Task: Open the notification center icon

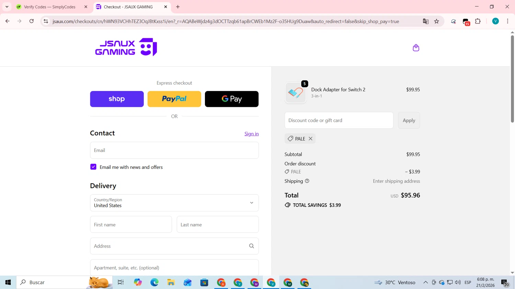Action: point(505,283)
